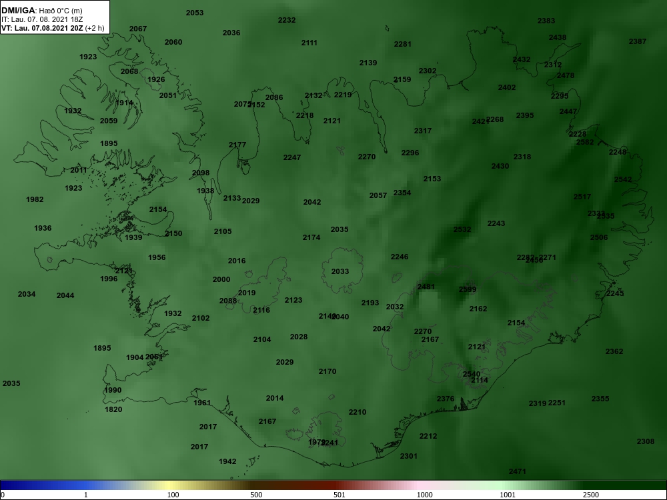Click the 2478 height value
667x500 pixels.
tap(566, 75)
